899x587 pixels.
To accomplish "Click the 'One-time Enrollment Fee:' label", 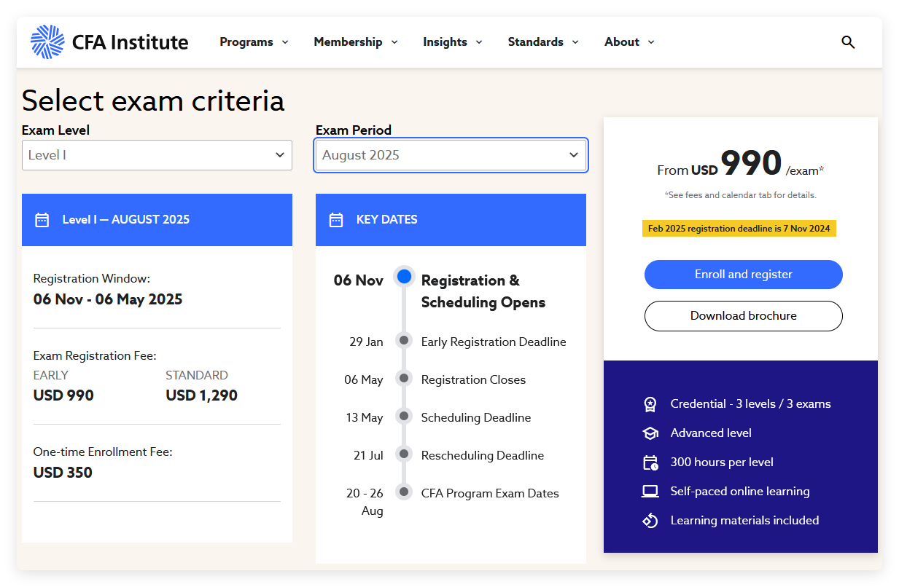I will (x=103, y=452).
